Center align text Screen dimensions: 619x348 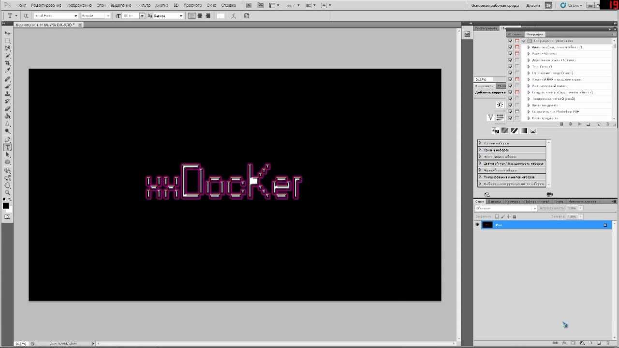click(x=200, y=16)
